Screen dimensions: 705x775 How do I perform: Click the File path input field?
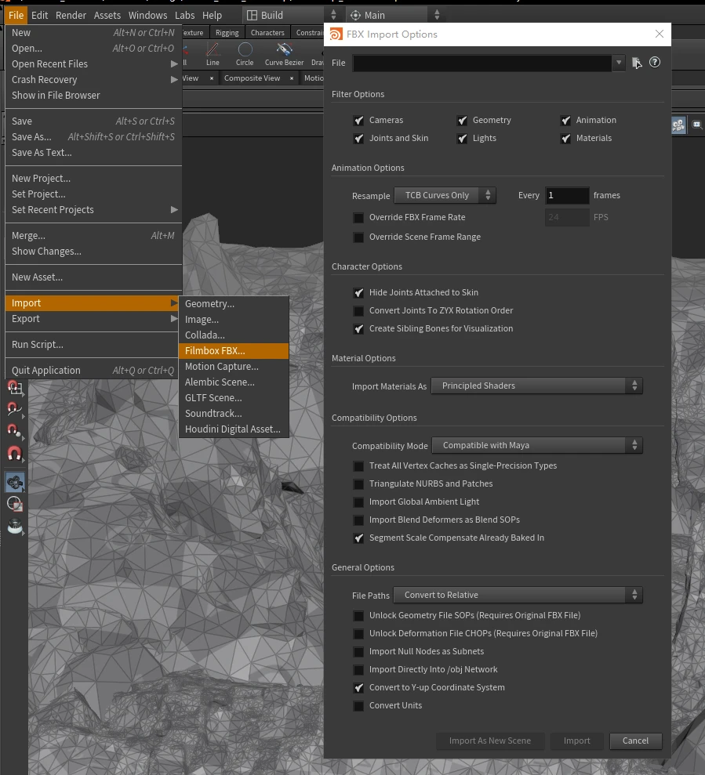(482, 63)
